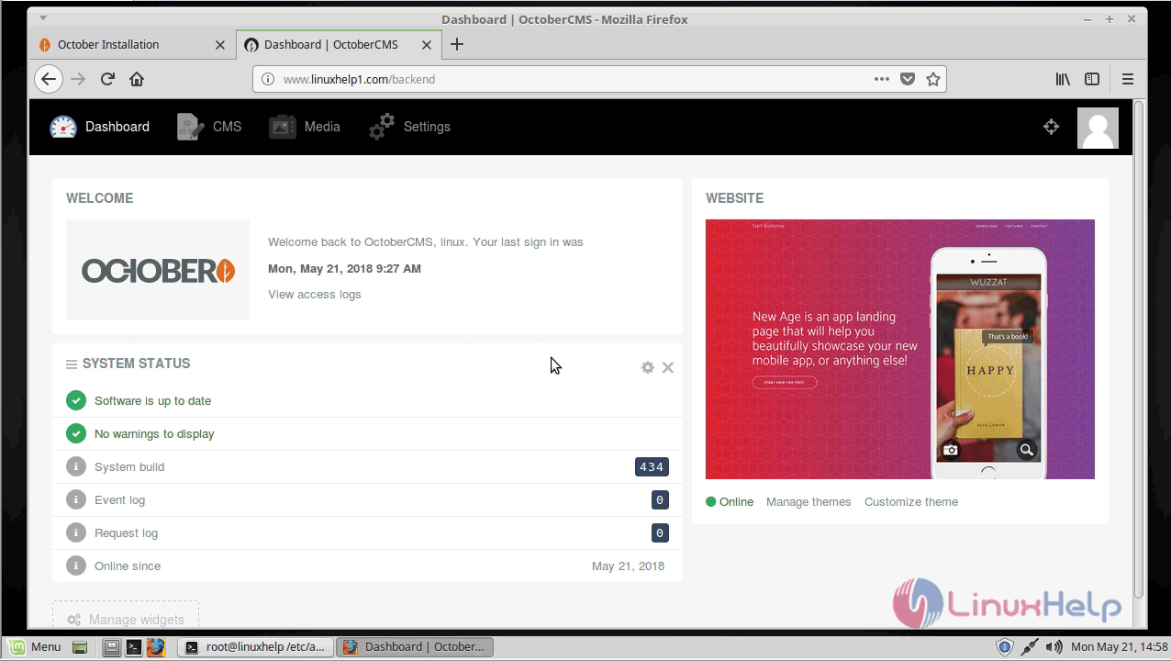The width and height of the screenshot is (1171, 661).
Task: Close the October Installation tab
Action: coord(220,44)
